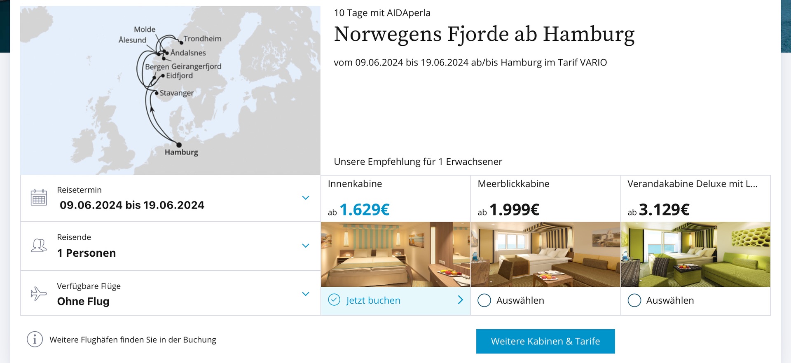Open the Meerblickkabine room photo

pyautogui.click(x=545, y=254)
